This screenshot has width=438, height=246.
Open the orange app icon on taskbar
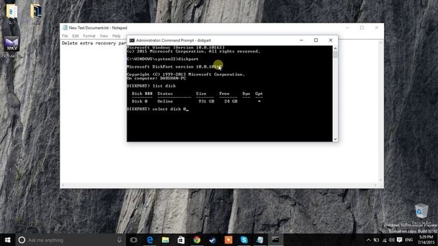pos(228,240)
